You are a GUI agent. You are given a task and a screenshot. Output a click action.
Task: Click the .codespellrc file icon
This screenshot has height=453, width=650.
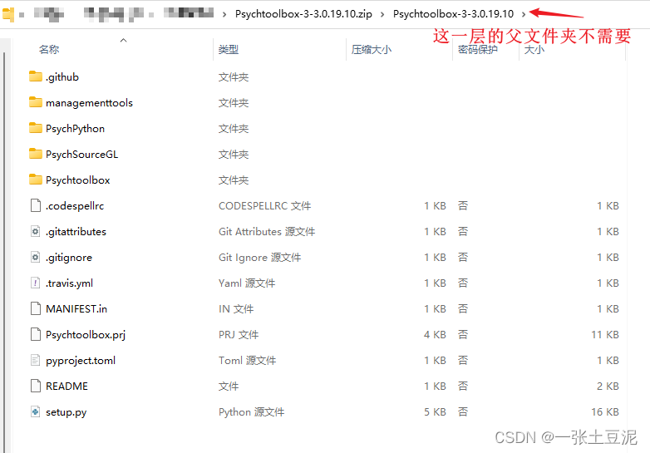point(36,205)
